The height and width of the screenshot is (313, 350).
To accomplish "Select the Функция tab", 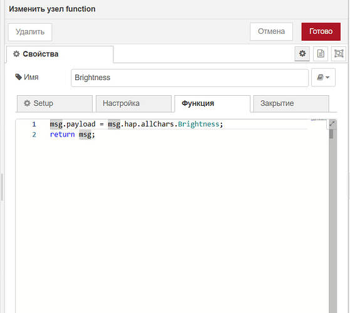I will (x=212, y=103).
